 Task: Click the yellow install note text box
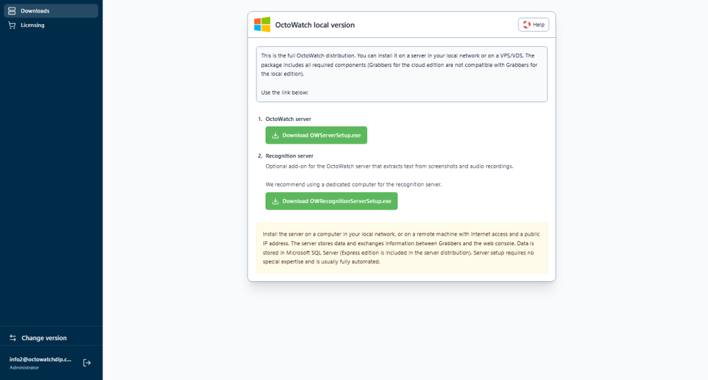tap(402, 248)
